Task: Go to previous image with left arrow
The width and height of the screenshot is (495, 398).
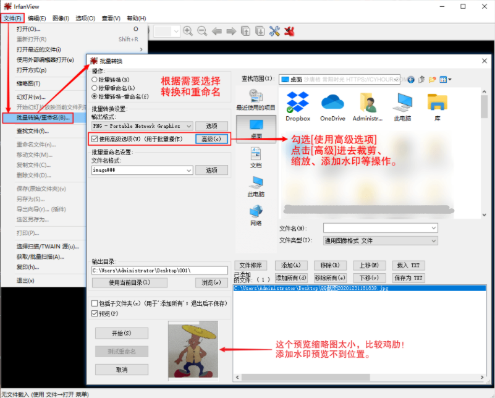Action: pos(216,32)
